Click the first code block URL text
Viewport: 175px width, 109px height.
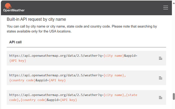tap(73, 58)
